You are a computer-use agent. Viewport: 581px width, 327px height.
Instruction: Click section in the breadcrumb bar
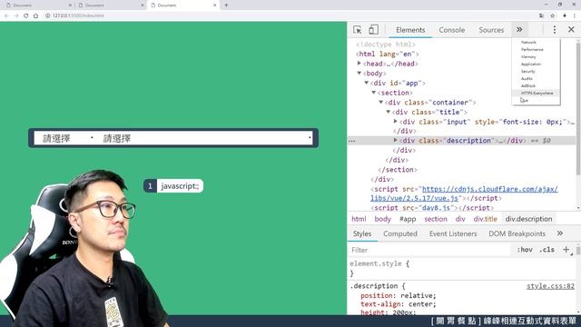(436, 219)
